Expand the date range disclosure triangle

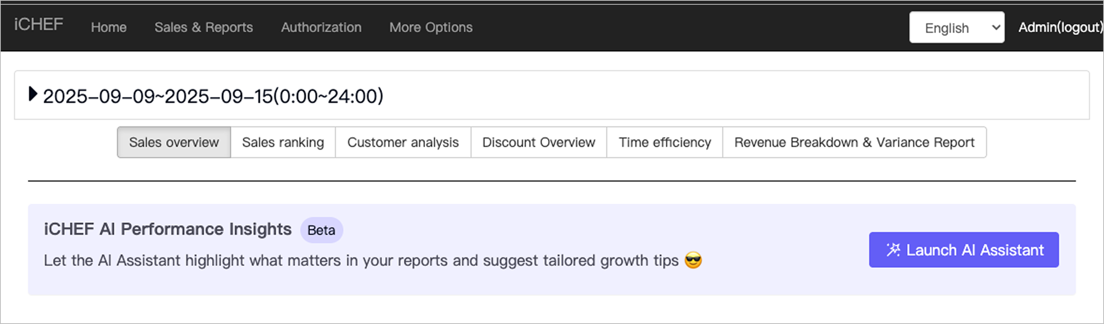click(33, 94)
